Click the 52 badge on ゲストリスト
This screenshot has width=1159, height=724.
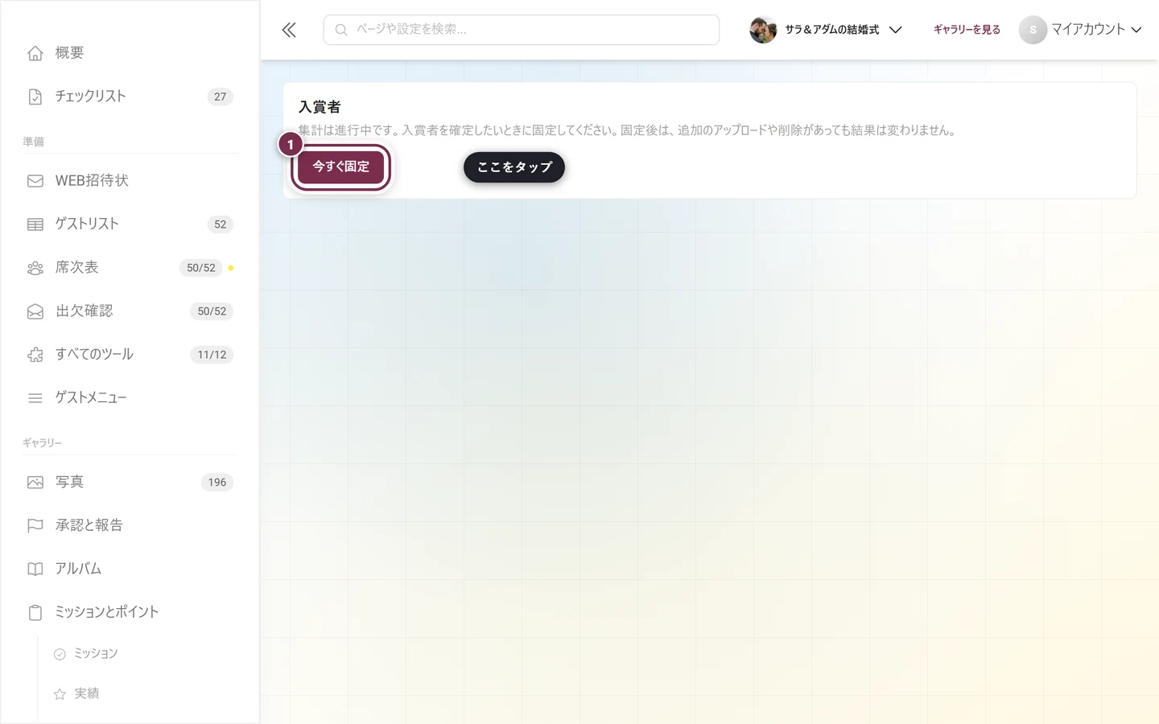coord(221,224)
